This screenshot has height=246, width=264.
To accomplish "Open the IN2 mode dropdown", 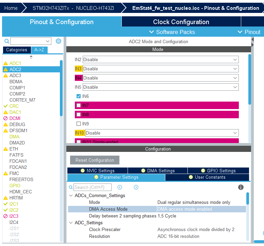I will pos(161,59).
